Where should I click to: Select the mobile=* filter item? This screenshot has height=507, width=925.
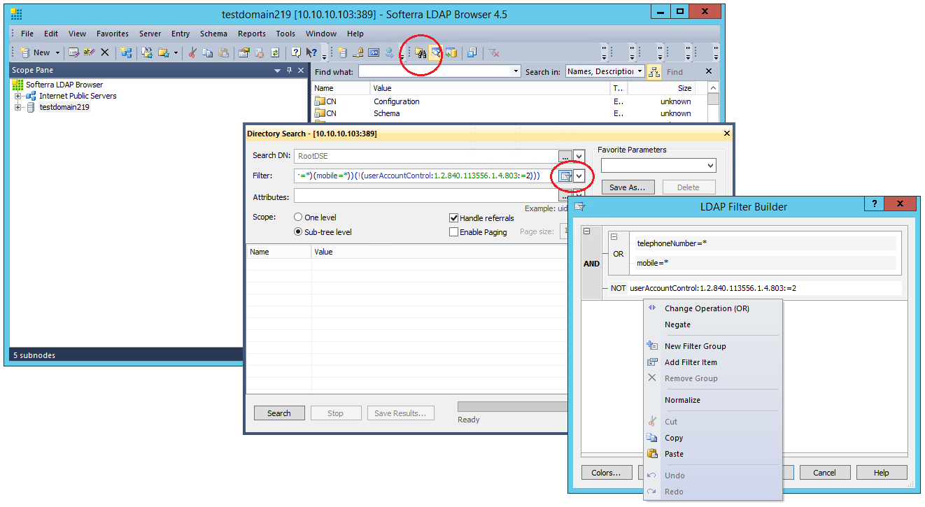point(764,263)
